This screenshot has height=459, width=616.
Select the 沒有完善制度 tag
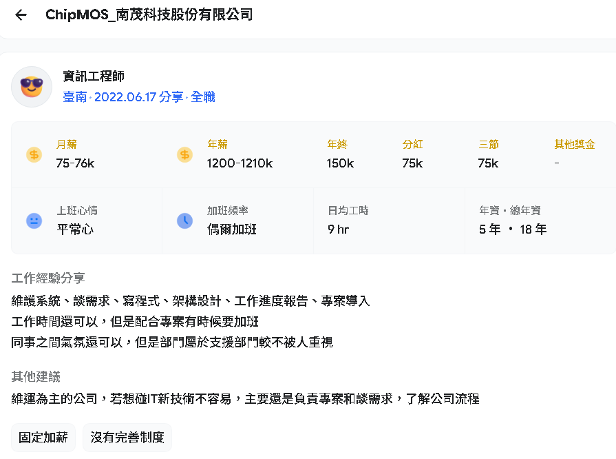click(x=127, y=438)
